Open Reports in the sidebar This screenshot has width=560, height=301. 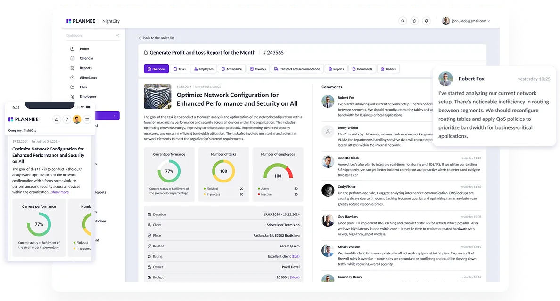click(x=86, y=68)
